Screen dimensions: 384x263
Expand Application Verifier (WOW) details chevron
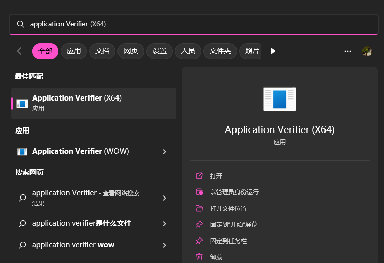165,152
